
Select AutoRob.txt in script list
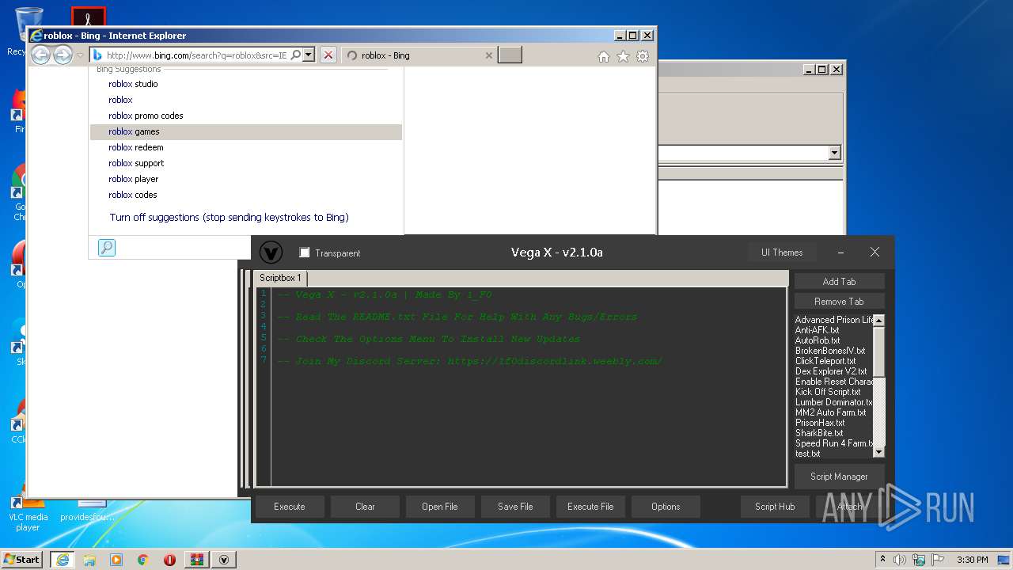click(x=818, y=340)
